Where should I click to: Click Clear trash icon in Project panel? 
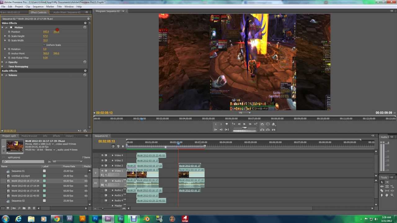point(33,208)
